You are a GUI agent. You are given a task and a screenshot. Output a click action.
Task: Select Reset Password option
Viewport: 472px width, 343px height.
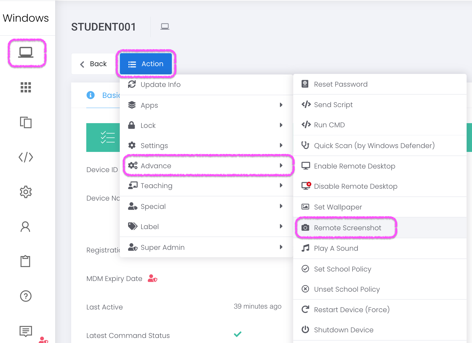380,84
